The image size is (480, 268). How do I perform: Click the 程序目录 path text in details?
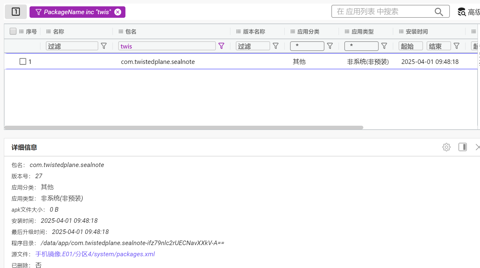click(x=132, y=243)
